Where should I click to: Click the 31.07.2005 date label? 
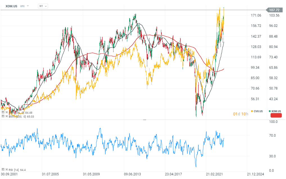pos(50,174)
